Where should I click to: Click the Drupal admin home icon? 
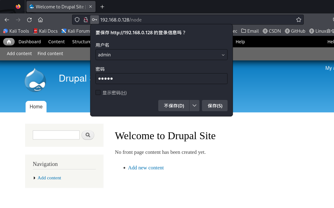pyautogui.click(x=9, y=42)
